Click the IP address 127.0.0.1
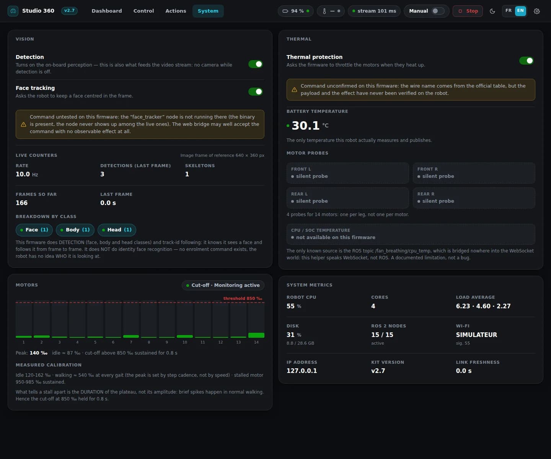This screenshot has width=551, height=459. [x=302, y=371]
